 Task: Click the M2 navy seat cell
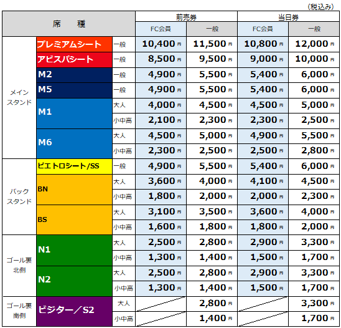pyautogui.click(x=74, y=75)
